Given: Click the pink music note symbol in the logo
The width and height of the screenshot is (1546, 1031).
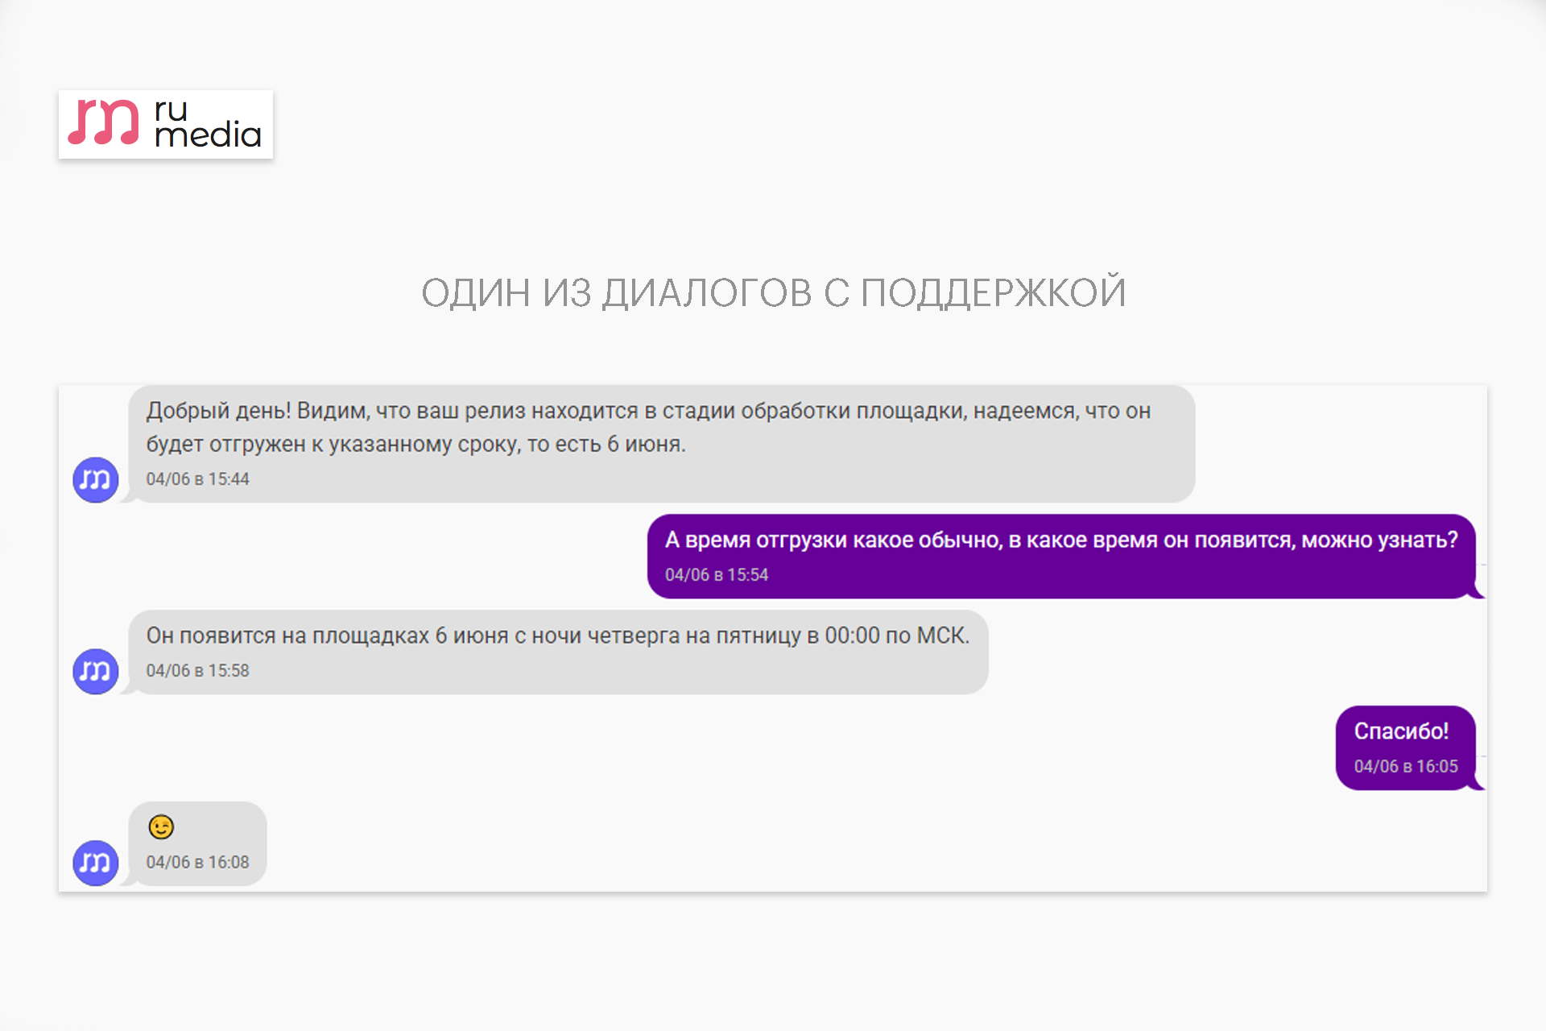Looking at the screenshot, I should tap(103, 122).
